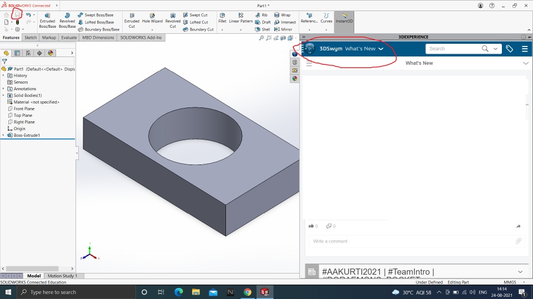Click the 3DEXPERIENCE compass icon
Viewport: 533px width, 299px height.
(310, 49)
